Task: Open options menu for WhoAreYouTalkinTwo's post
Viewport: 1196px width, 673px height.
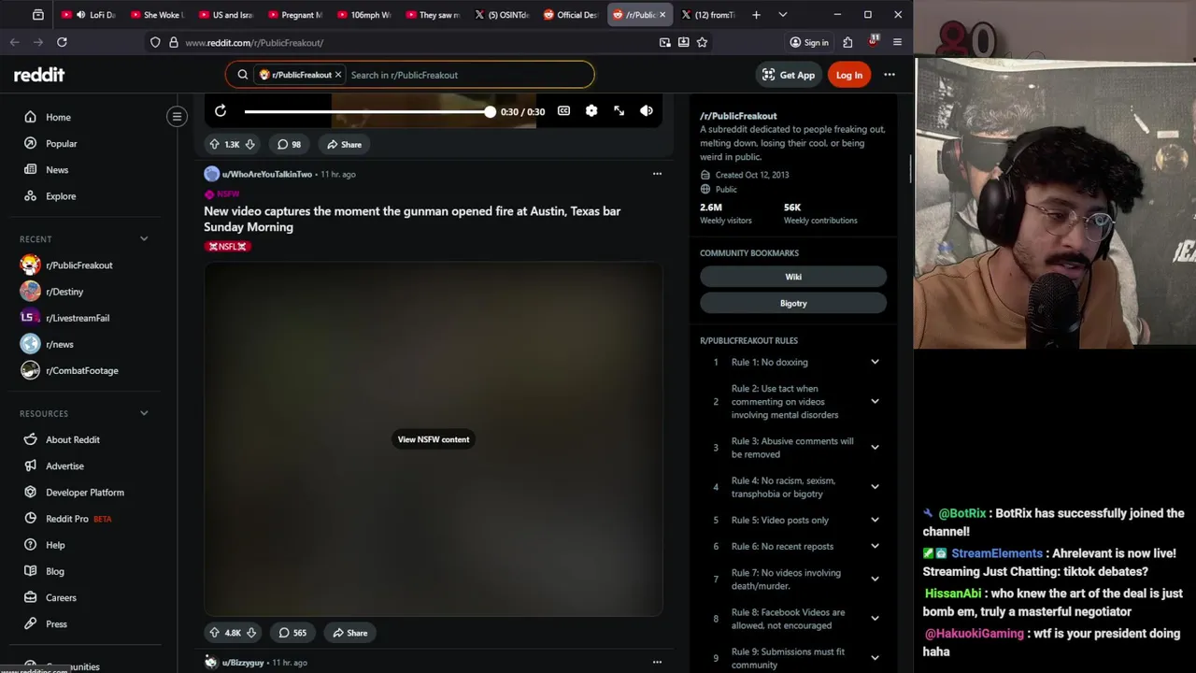Action: coord(657,174)
